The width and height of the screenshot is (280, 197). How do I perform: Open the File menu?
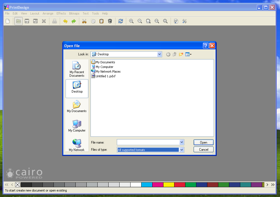point(7,13)
